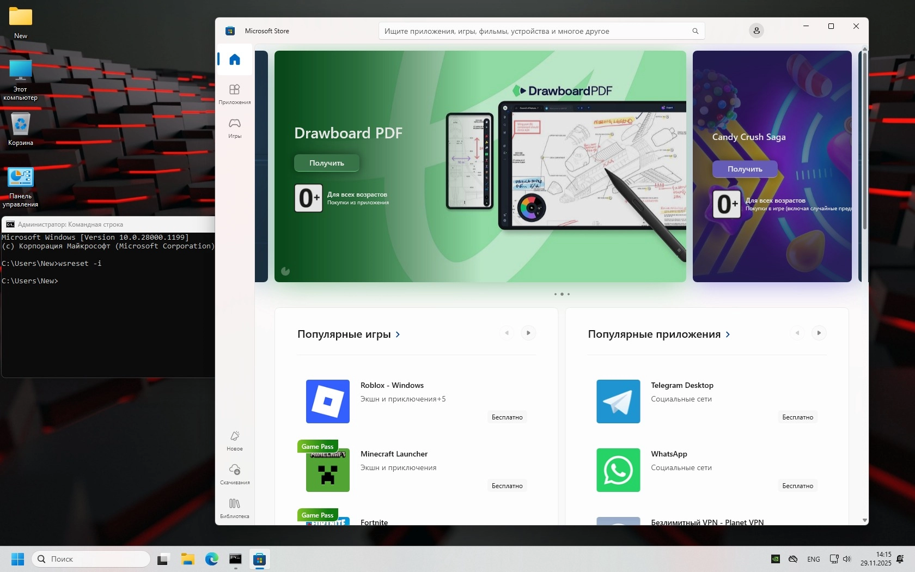This screenshot has width=915, height=572.
Task: Open the Roblox app icon
Action: 328,401
